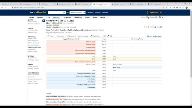Expand the My Account dropdown
This screenshot has width=192, height=108.
click(x=154, y=13)
